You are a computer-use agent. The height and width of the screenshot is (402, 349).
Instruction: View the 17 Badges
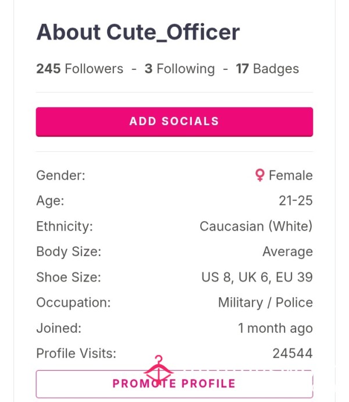(267, 69)
